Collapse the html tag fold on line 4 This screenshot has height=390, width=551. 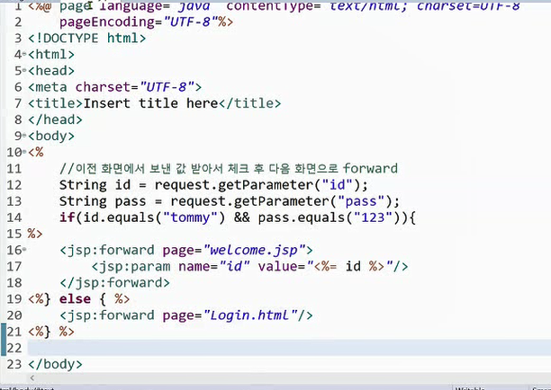tap(24, 54)
